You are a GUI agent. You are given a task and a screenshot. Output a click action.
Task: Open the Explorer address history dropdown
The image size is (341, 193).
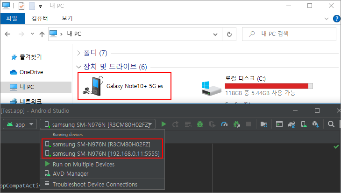click(x=215, y=34)
